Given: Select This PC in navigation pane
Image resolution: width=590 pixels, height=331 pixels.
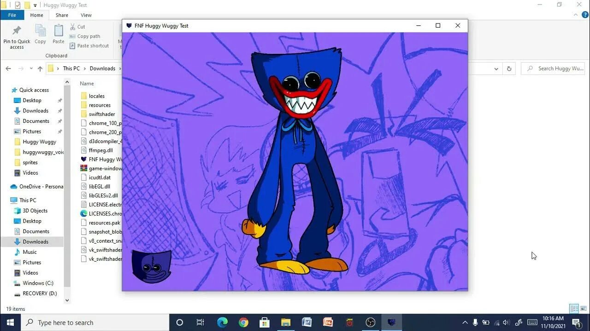Looking at the screenshot, I should pyautogui.click(x=27, y=200).
